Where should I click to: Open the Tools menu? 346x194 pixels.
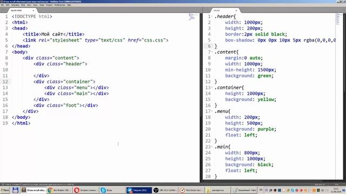point(42,5)
